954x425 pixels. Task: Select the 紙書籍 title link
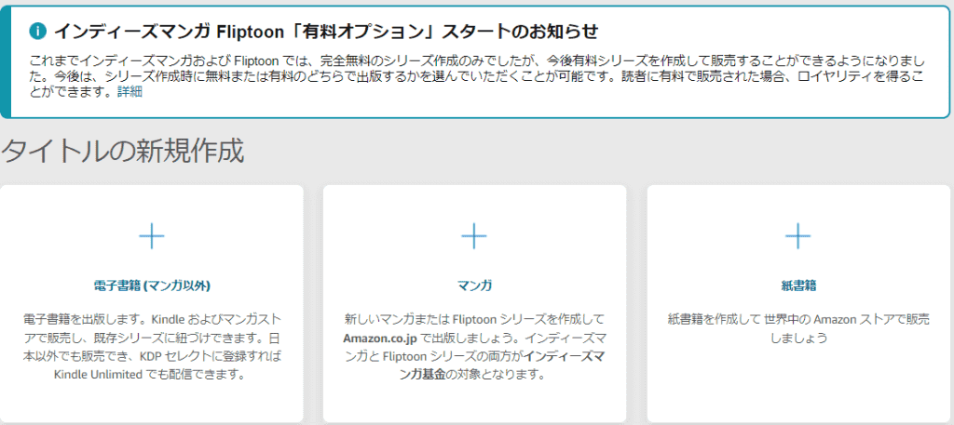(x=797, y=286)
